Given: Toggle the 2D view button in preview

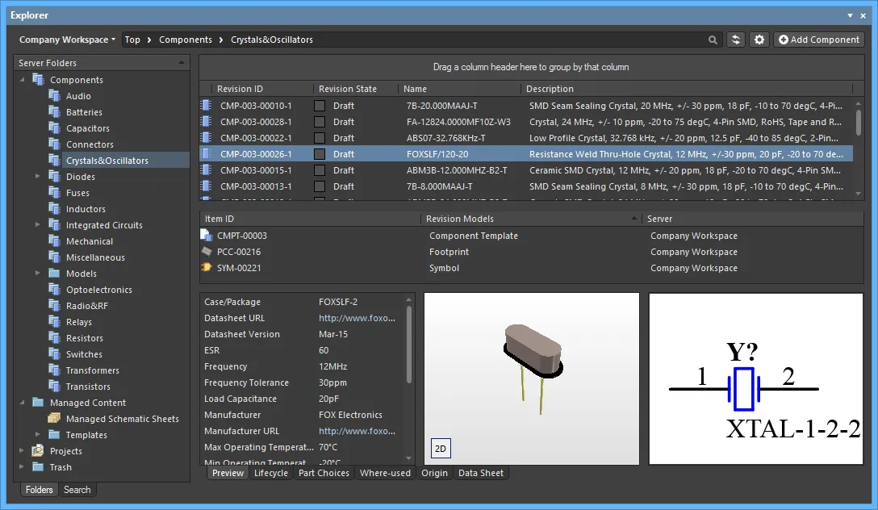Looking at the screenshot, I should [x=441, y=449].
